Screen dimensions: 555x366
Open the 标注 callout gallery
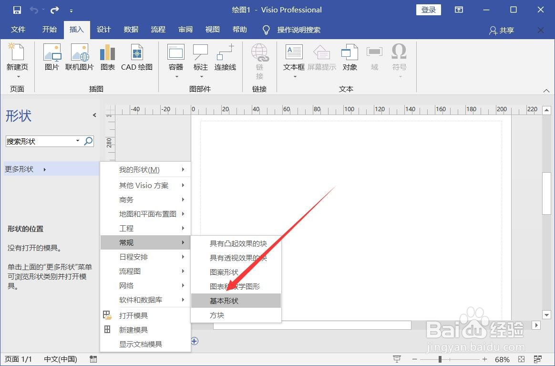click(x=201, y=61)
